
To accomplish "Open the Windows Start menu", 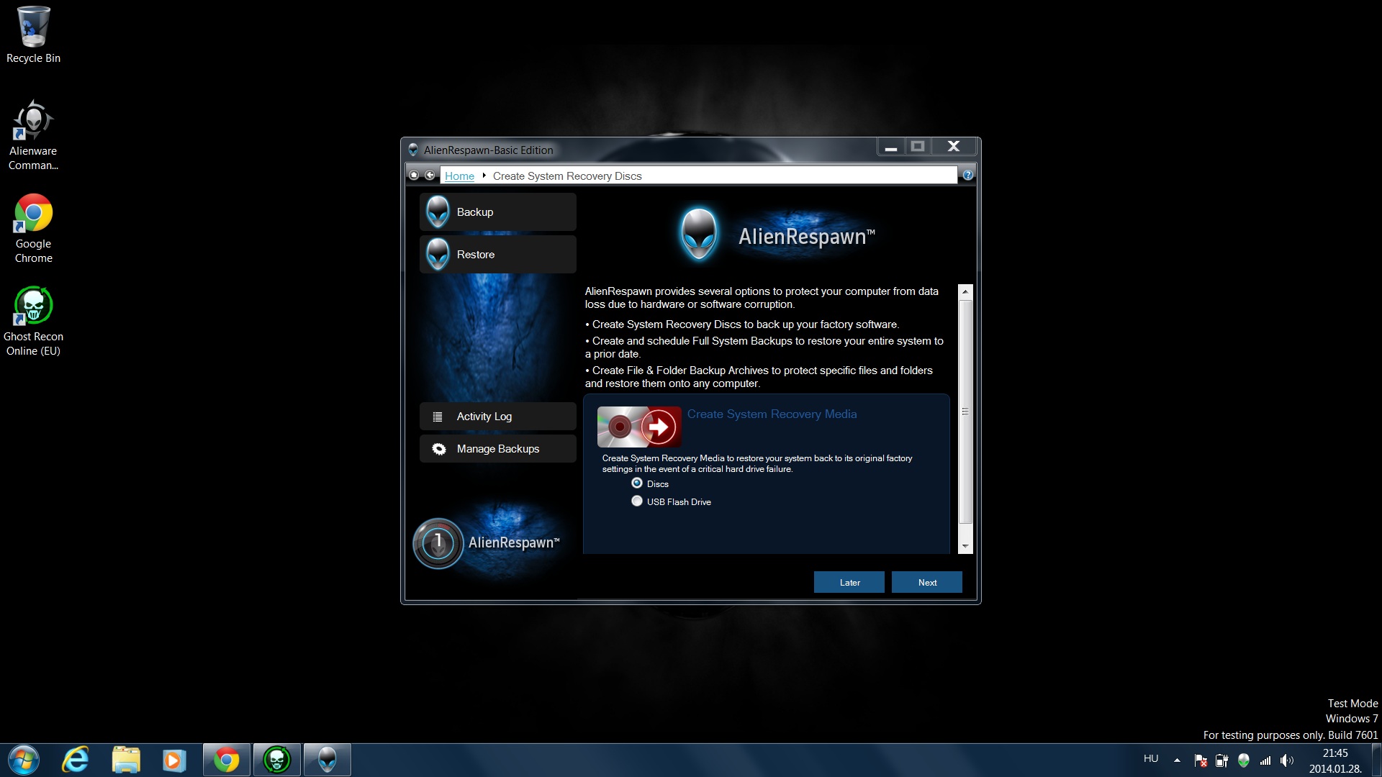I will [24, 760].
